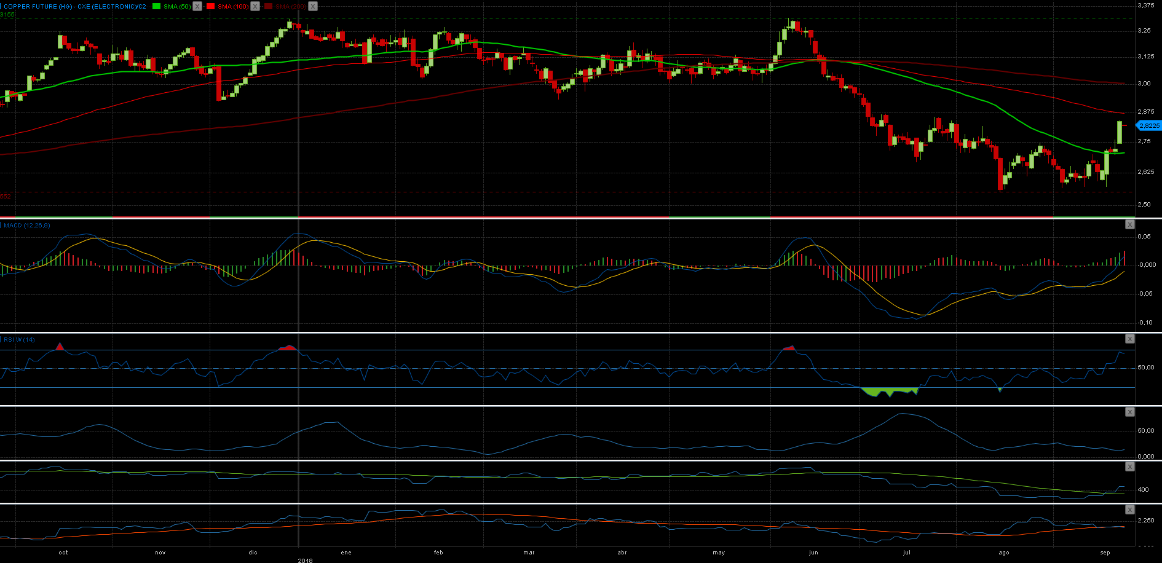
Task: Close the bottom panel with the 2.250 scale
Action: [1129, 510]
